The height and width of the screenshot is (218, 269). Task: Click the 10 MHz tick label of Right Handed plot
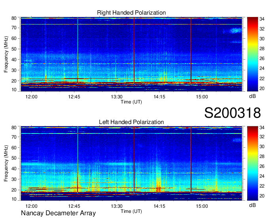(x=14, y=90)
